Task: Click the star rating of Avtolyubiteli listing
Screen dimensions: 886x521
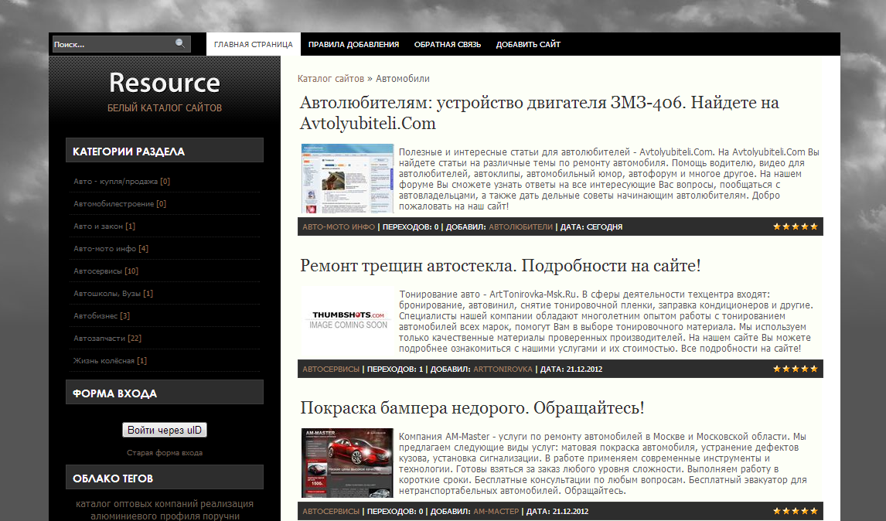Action: click(x=795, y=226)
